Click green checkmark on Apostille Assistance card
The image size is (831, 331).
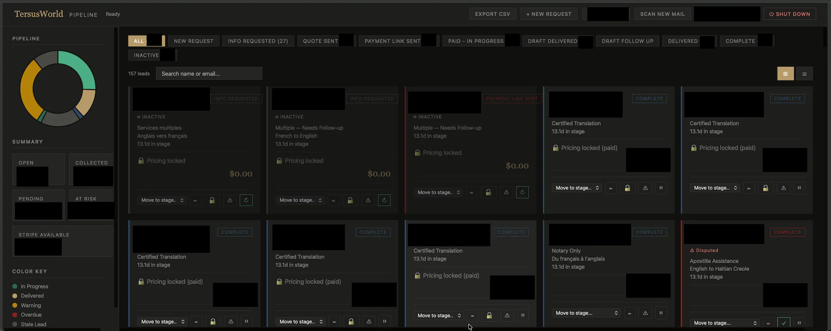(784, 323)
